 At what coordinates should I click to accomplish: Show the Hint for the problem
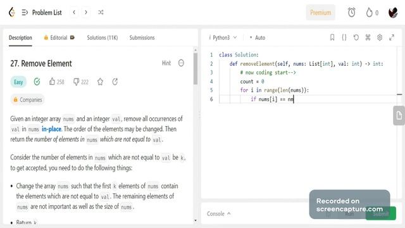coord(166,63)
